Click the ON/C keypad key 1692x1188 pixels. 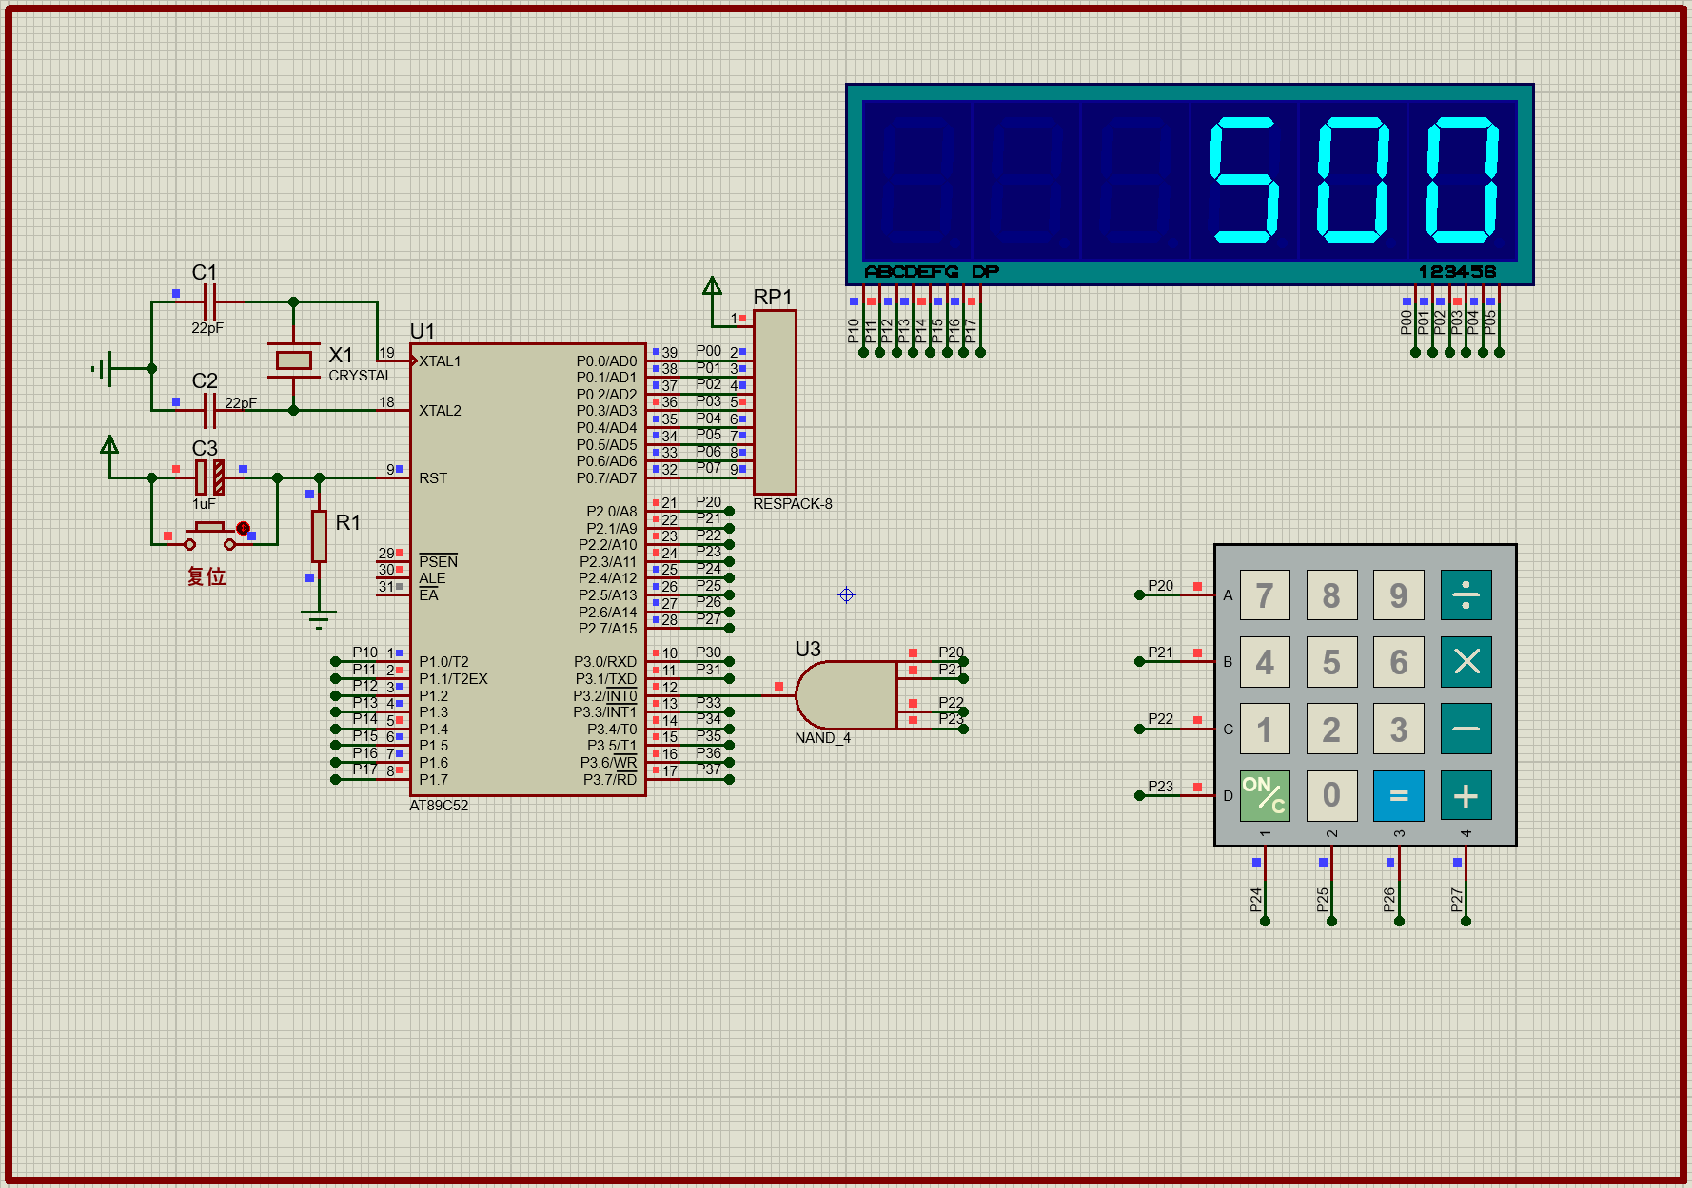click(1265, 795)
